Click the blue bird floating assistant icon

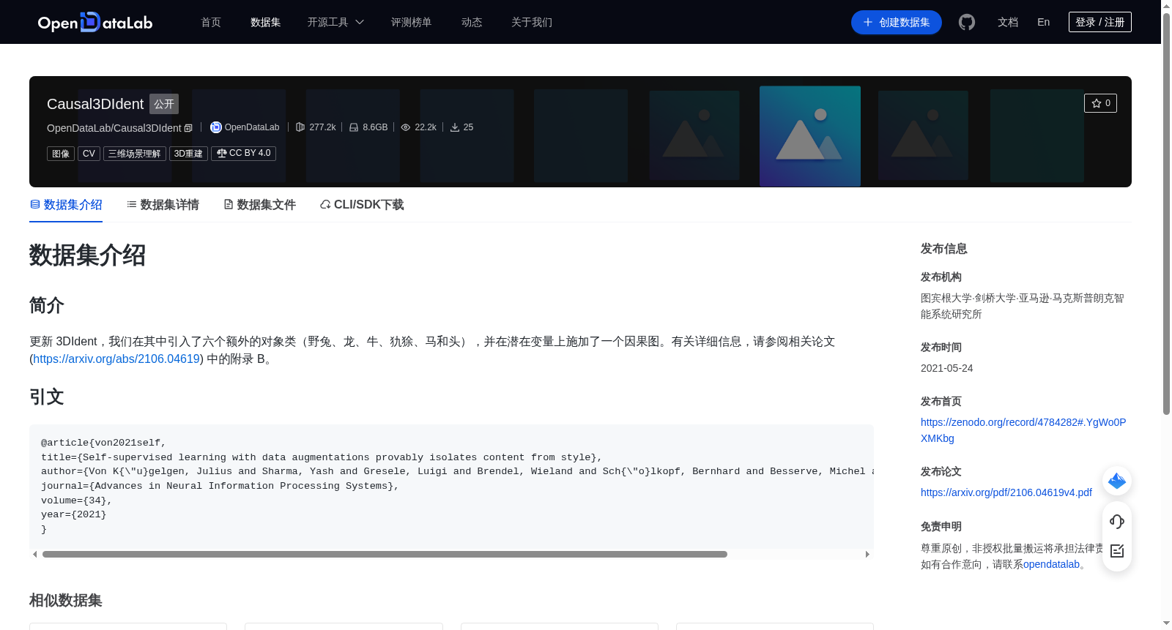[1117, 481]
